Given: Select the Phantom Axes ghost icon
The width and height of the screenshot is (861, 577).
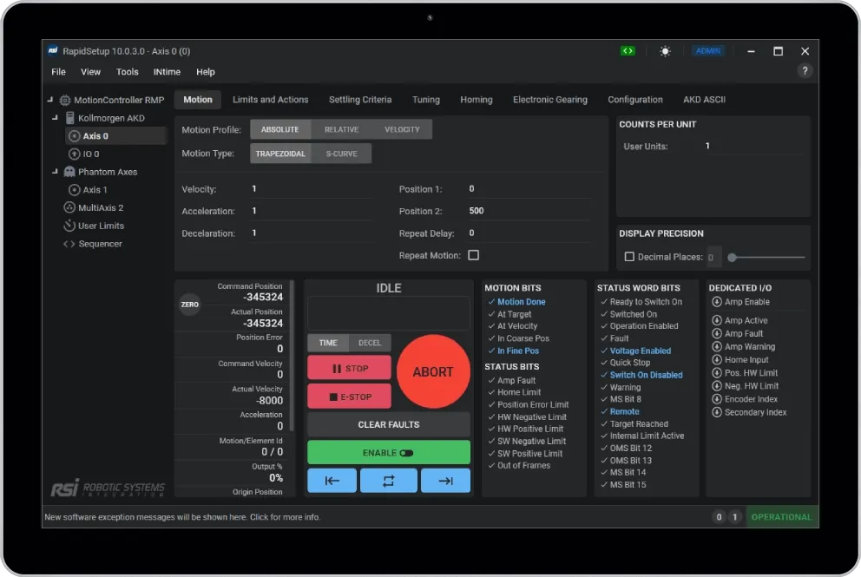Looking at the screenshot, I should 70,171.
